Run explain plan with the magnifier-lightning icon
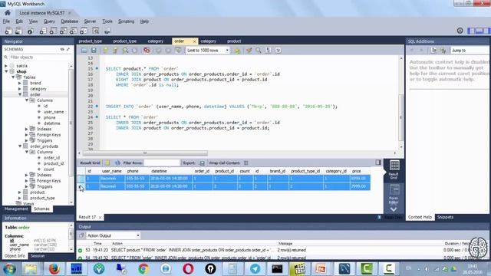 tap(125, 51)
